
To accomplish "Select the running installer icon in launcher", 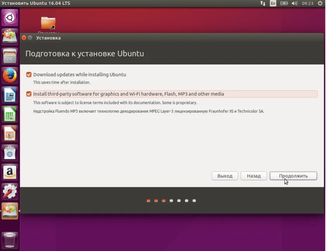I will point(10,211).
